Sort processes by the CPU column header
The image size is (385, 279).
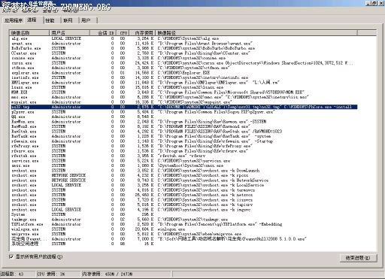click(123, 33)
